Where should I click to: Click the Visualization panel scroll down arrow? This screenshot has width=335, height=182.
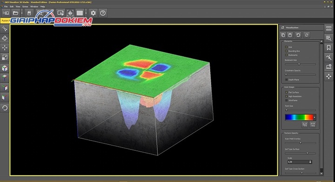coord(322,174)
